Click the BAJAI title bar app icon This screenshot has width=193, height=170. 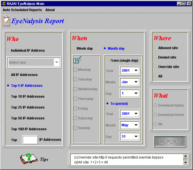(4, 4)
